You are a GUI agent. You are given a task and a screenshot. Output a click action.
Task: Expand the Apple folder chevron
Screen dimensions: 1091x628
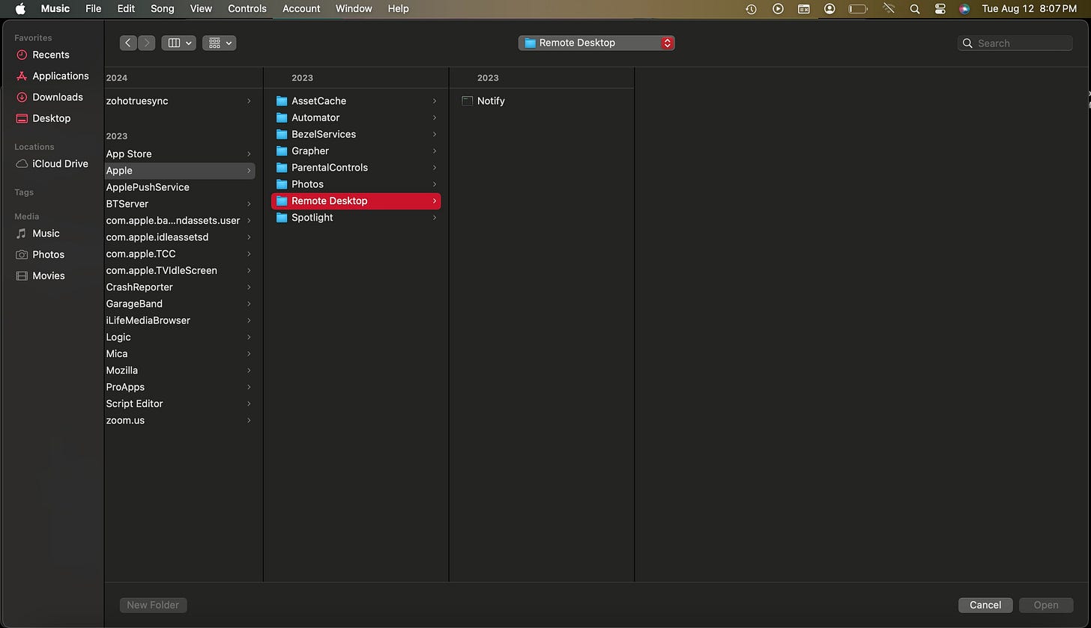(249, 171)
